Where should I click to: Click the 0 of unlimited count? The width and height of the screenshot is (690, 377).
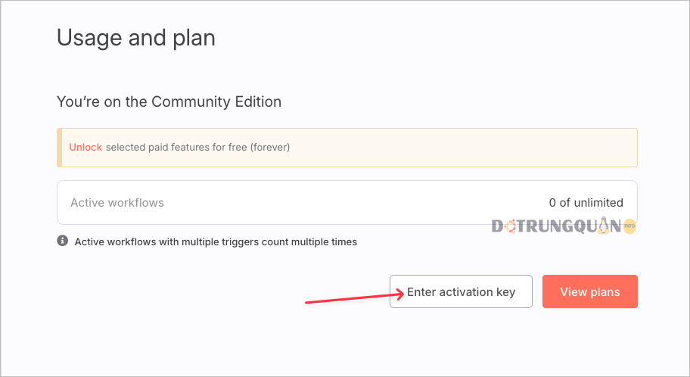[586, 203]
